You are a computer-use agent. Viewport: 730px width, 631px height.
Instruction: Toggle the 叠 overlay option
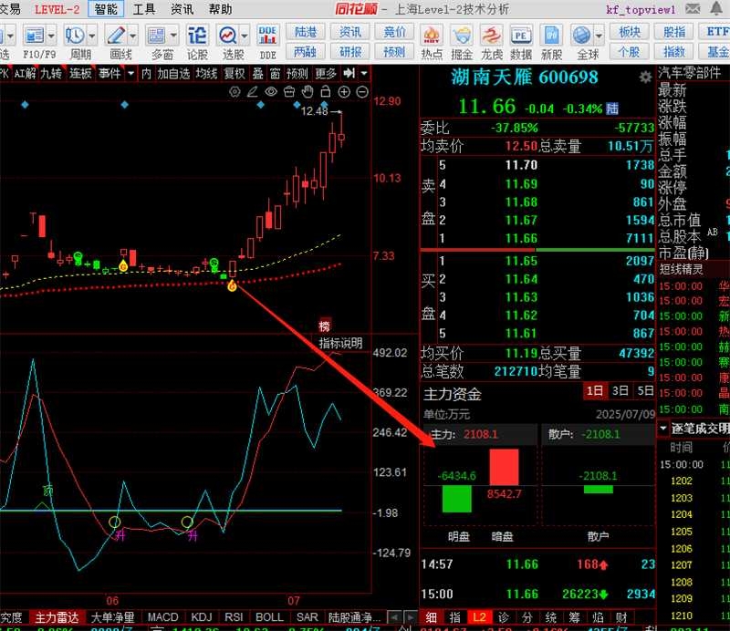pyautogui.click(x=258, y=74)
